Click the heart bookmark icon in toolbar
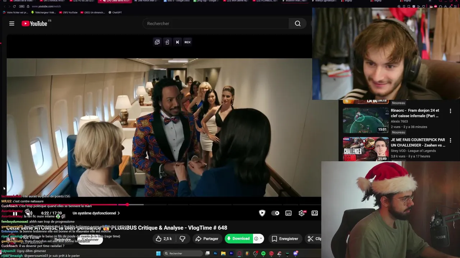 pyautogui.click(x=424, y=6)
